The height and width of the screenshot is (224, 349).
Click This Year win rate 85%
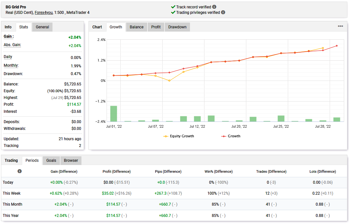[215, 216]
